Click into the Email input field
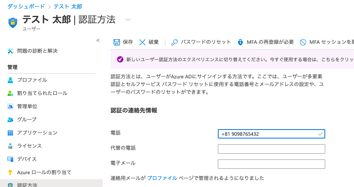This screenshot has width=354, height=187. (x=271, y=164)
